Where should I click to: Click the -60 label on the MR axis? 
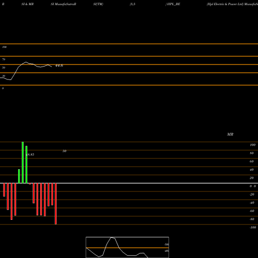coord(252,211)
